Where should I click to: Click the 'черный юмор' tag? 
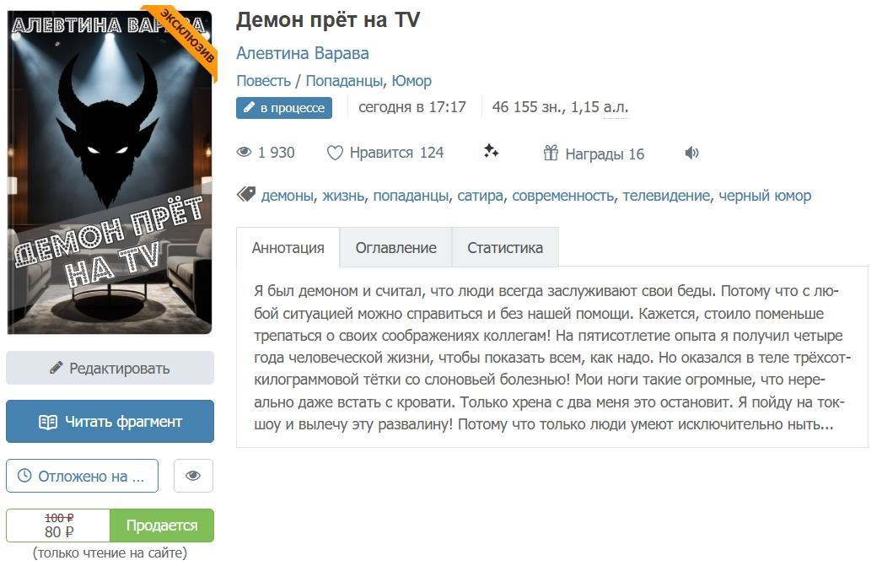click(x=765, y=195)
